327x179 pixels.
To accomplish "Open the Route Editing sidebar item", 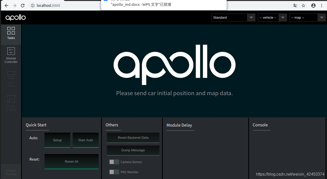I will pyautogui.click(x=11, y=103).
